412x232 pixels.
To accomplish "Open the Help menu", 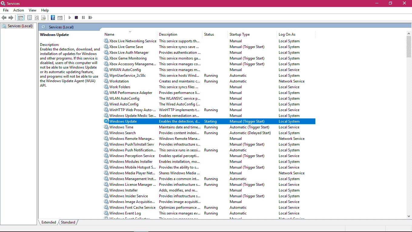I will [x=45, y=10].
